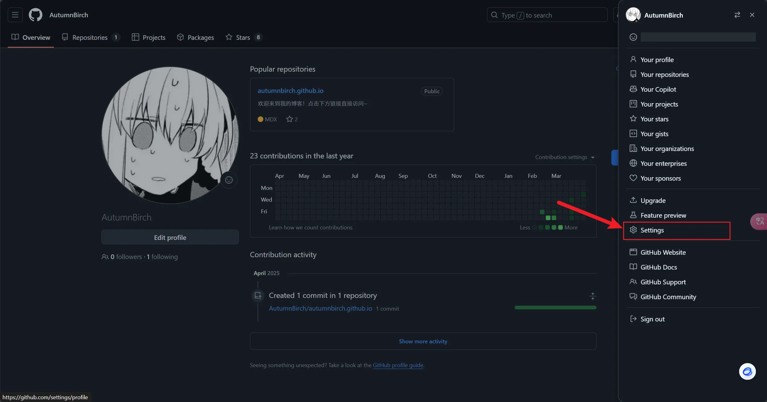Image resolution: width=767 pixels, height=402 pixels.
Task: Click the GitHub Octocat logo
Action: pyautogui.click(x=36, y=15)
